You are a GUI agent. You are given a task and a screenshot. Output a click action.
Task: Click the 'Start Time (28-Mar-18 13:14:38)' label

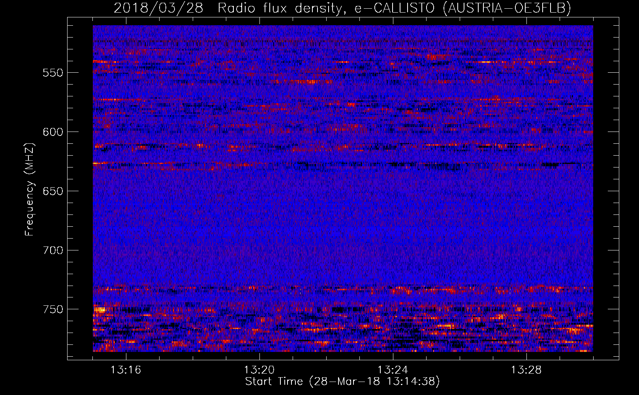(x=342, y=382)
